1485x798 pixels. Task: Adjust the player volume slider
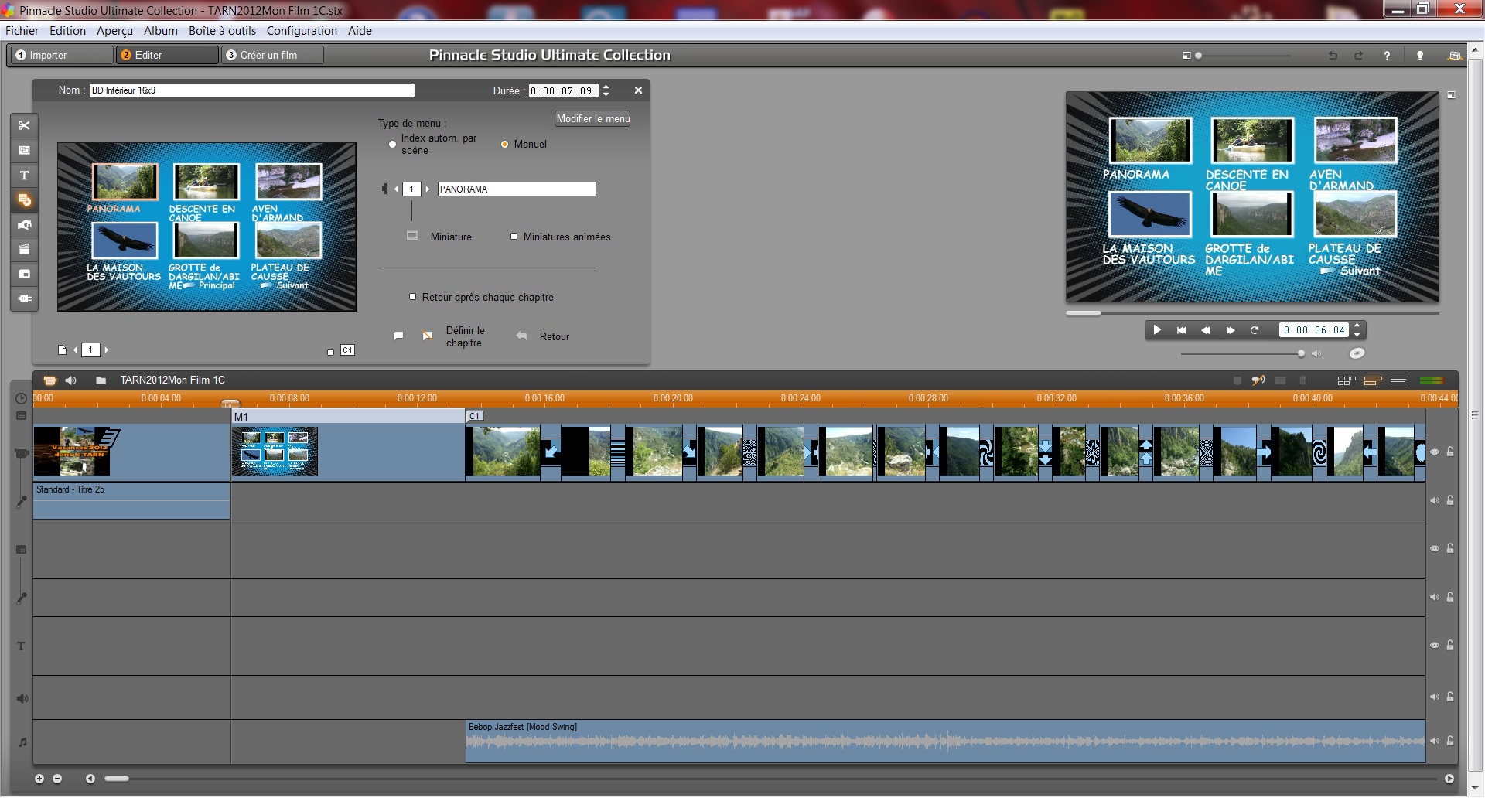point(1242,353)
